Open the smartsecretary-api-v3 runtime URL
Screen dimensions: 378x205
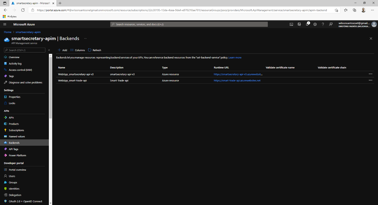238,74
